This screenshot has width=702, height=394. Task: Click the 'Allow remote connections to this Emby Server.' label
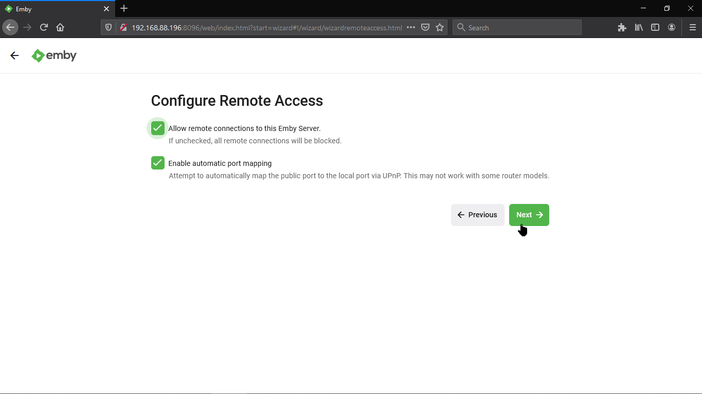(x=244, y=128)
